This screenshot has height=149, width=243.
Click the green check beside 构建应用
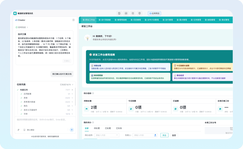pos(18,90)
